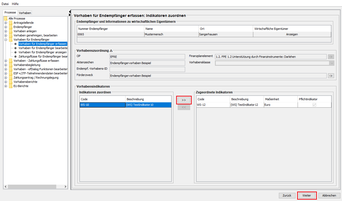Click the Vorhabensbegleitung folder icon
This screenshot has height=201, width=342.
click(11, 65)
